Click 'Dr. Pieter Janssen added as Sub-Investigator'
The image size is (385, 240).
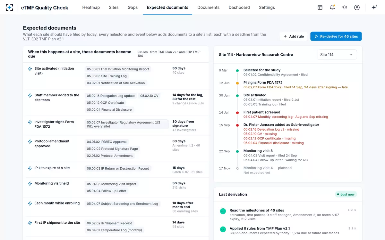tap(281, 125)
